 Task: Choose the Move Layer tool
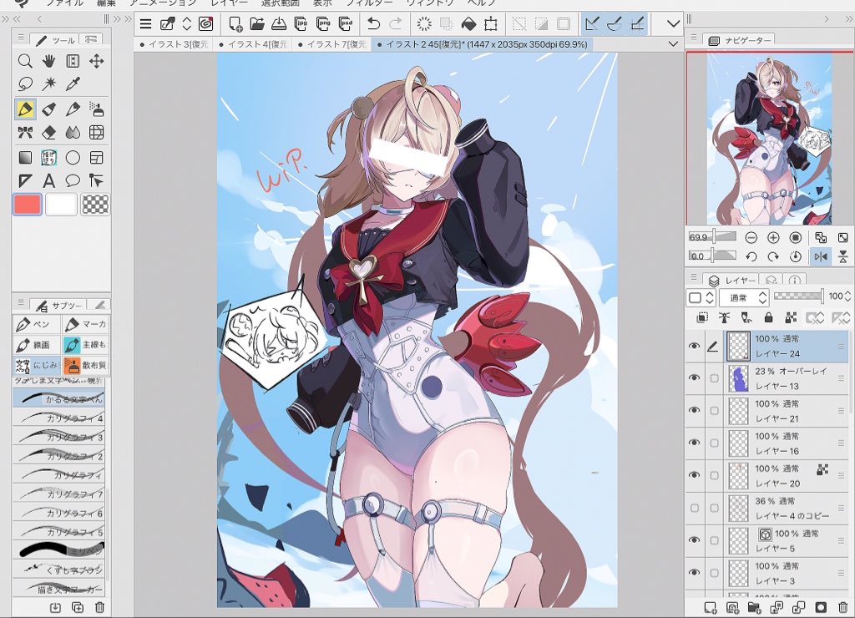pos(97,61)
